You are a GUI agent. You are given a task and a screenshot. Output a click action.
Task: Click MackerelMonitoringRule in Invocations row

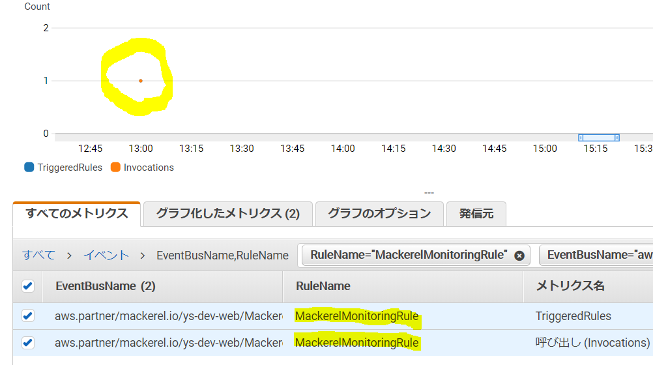point(357,343)
